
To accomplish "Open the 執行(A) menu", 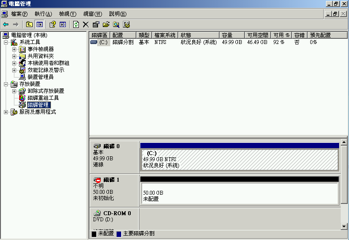I will [43, 14].
